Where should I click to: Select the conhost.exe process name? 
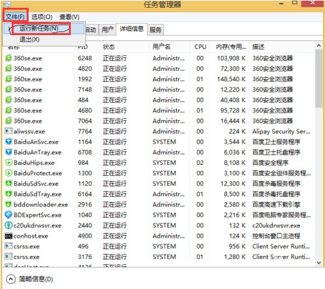click(x=31, y=236)
